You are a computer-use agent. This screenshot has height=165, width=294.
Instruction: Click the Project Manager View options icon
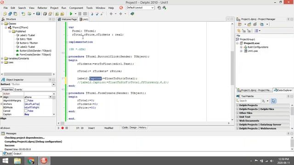262,24
